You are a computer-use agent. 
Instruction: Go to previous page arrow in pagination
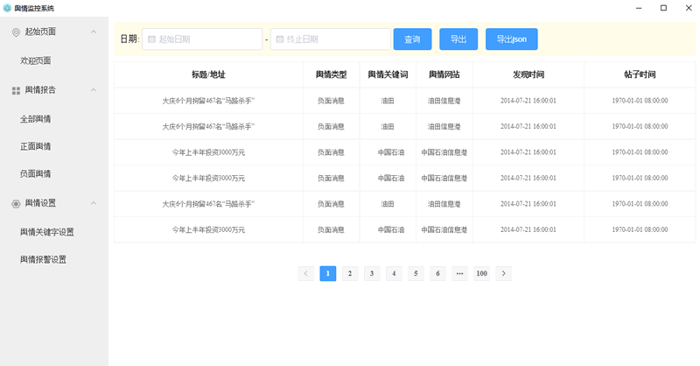305,273
